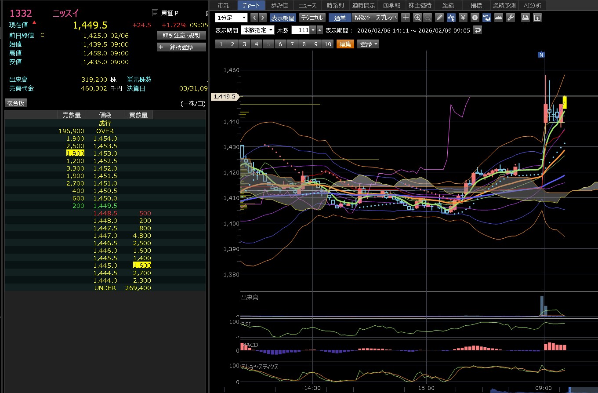
Task: Click the print chart icon
Action: pyautogui.click(x=525, y=18)
